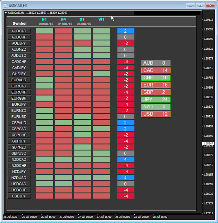
Task: Click the AUDCAD blue score 2 box
Action: coord(126,31)
